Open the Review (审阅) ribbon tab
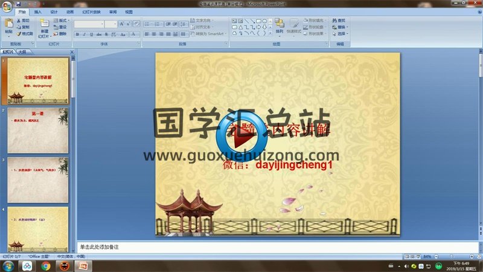 (x=113, y=12)
